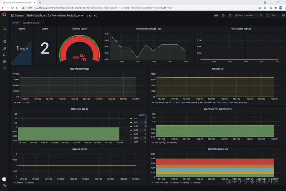Click the Redis Dashboard title breadcrumb
The height and width of the screenshot is (191, 286).
click(58, 16)
